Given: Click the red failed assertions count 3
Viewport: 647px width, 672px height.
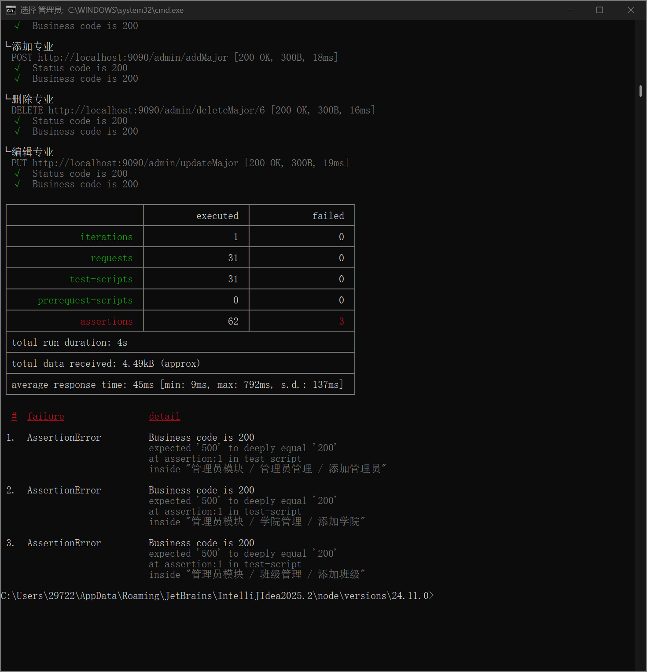Looking at the screenshot, I should pos(342,321).
